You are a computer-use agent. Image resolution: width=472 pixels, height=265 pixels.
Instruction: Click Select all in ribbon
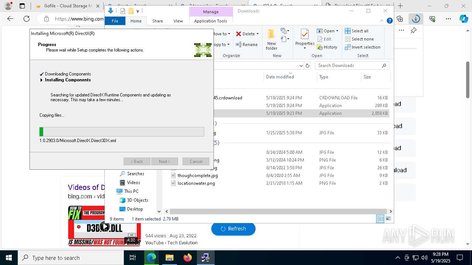(x=357, y=31)
